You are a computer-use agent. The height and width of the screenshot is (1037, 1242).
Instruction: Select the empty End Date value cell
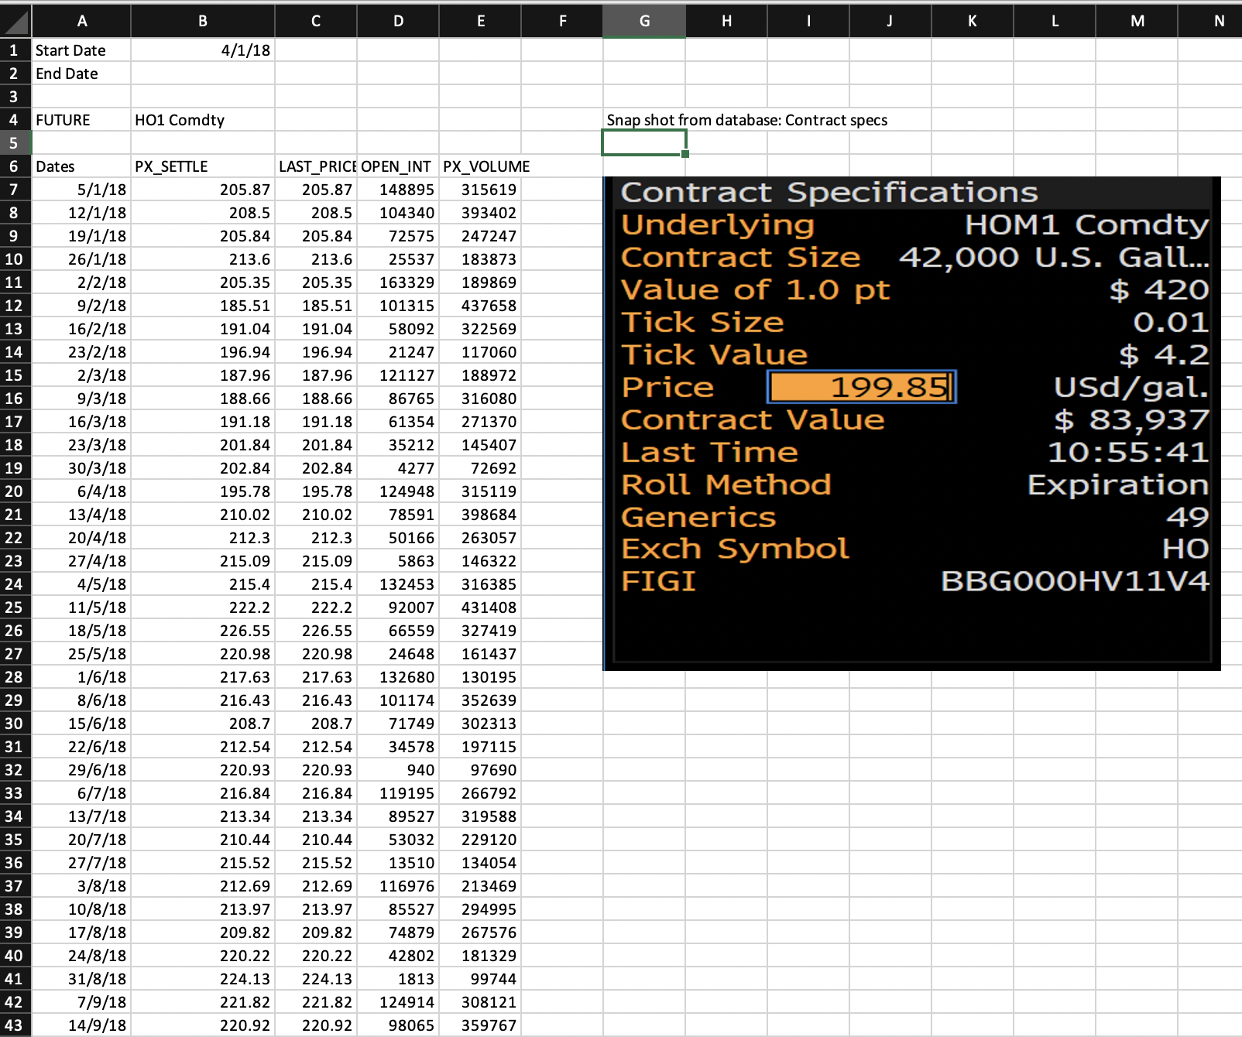[x=202, y=74]
